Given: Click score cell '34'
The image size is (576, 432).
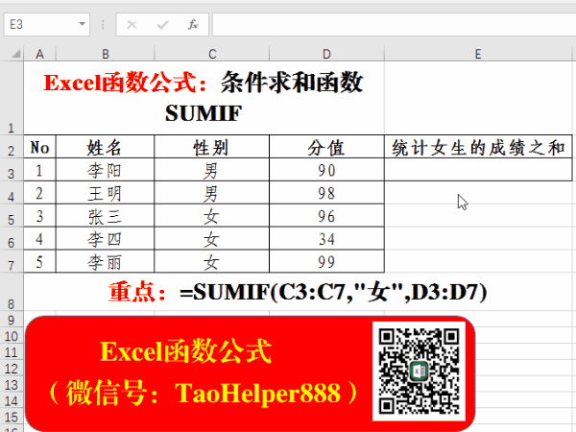Looking at the screenshot, I should tap(326, 239).
